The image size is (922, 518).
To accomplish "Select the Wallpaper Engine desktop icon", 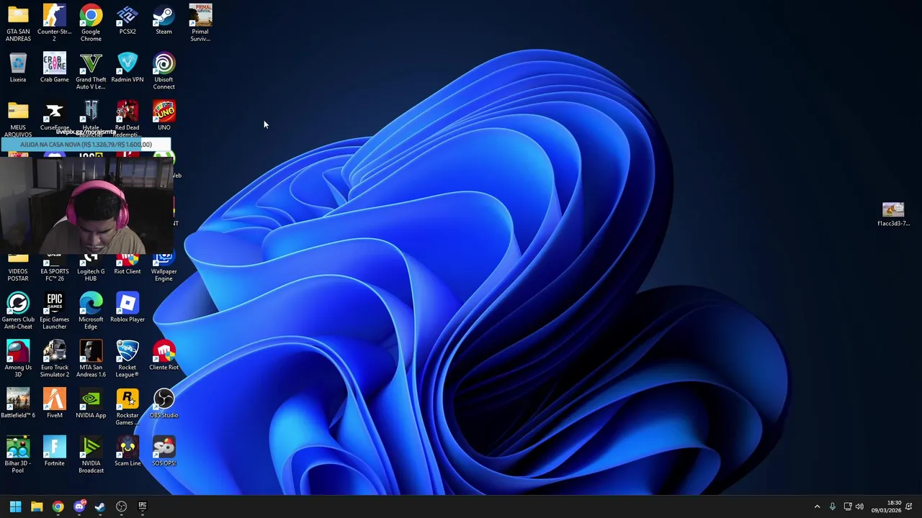I will [164, 268].
